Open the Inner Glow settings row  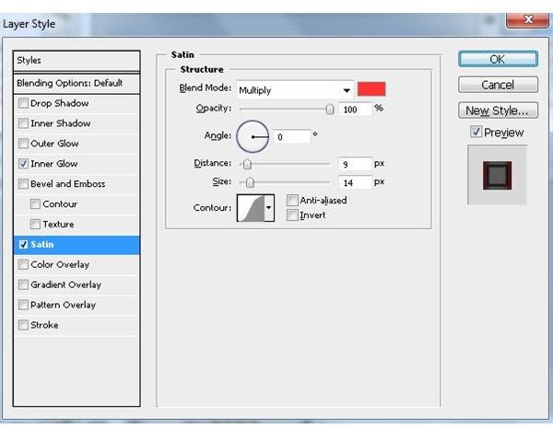tap(76, 164)
